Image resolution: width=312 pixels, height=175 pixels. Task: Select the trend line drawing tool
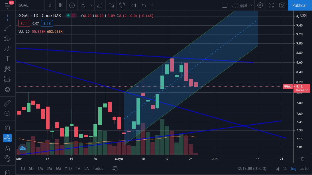(7, 28)
